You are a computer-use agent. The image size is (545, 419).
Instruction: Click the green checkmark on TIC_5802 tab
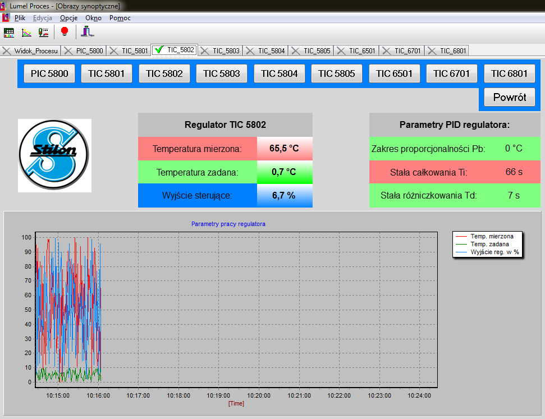pyautogui.click(x=159, y=50)
